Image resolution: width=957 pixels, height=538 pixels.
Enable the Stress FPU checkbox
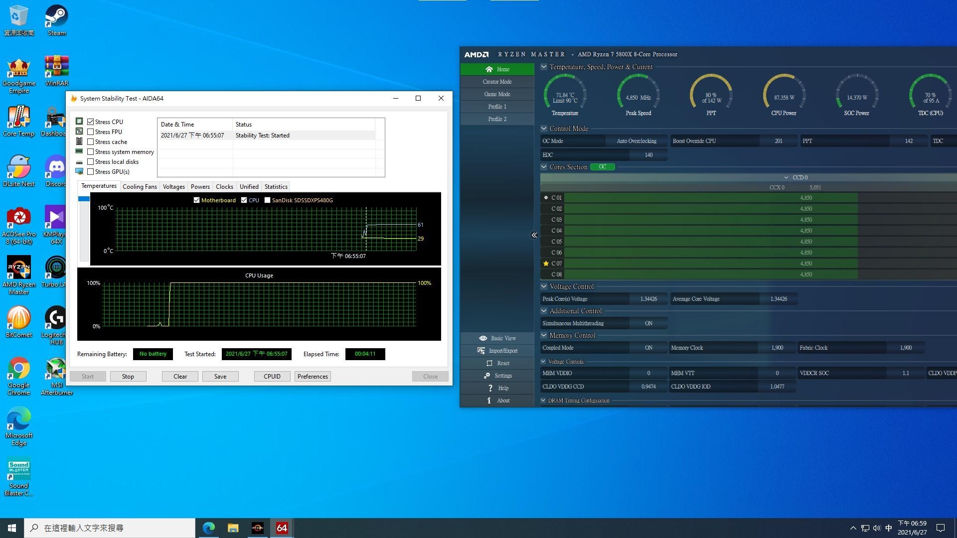tap(90, 132)
